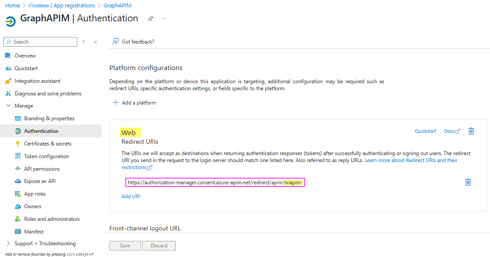Screen dimensions: 490x257
Task: Click the Quickstart cloud icon in the sidebar
Action: [8, 68]
